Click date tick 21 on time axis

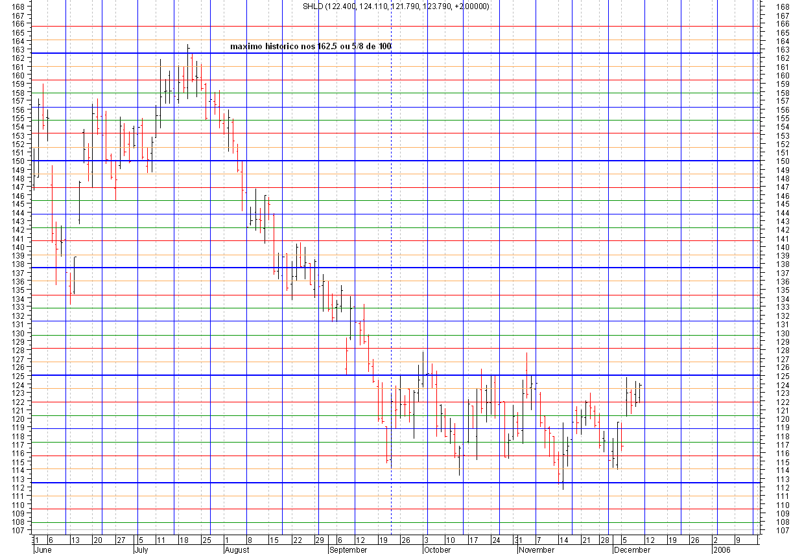(x=586, y=540)
